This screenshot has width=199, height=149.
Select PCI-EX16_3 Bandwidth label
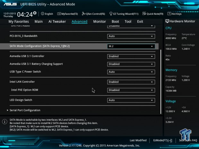[23, 36]
